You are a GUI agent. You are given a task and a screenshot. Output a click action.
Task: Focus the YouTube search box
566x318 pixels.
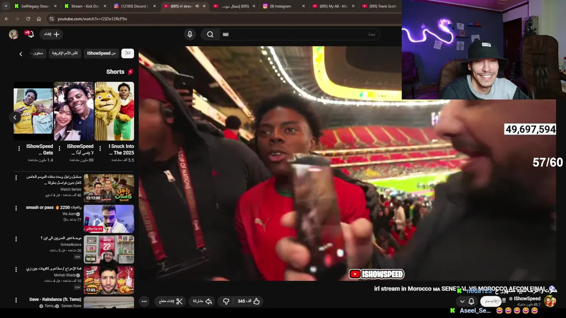point(301,34)
